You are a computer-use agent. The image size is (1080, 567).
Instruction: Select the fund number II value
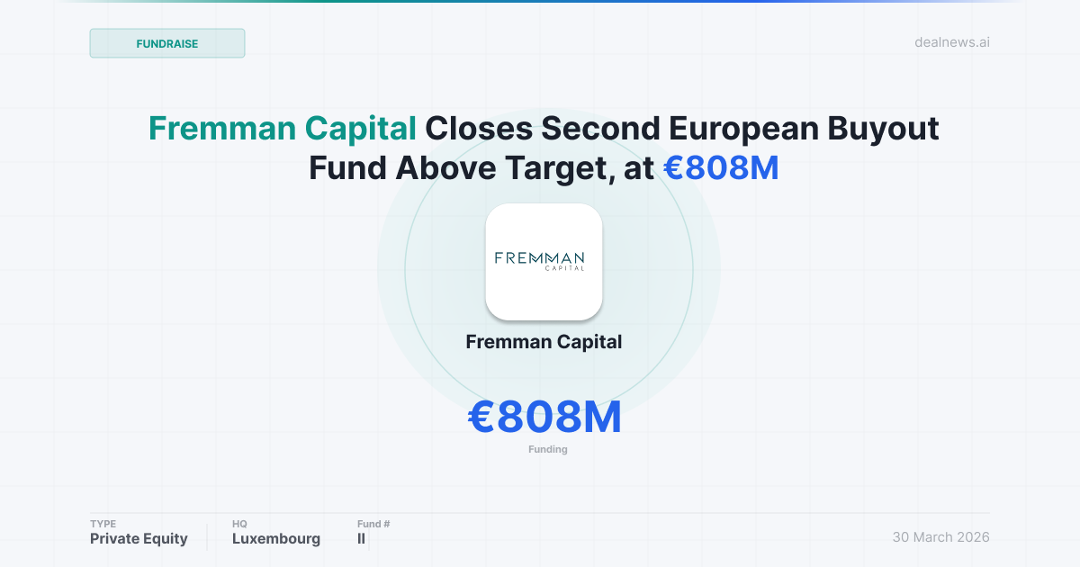(362, 538)
